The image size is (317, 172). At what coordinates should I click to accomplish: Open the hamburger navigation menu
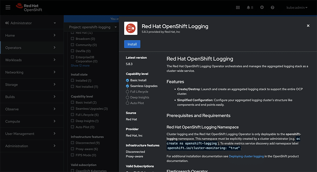[x=8, y=7]
